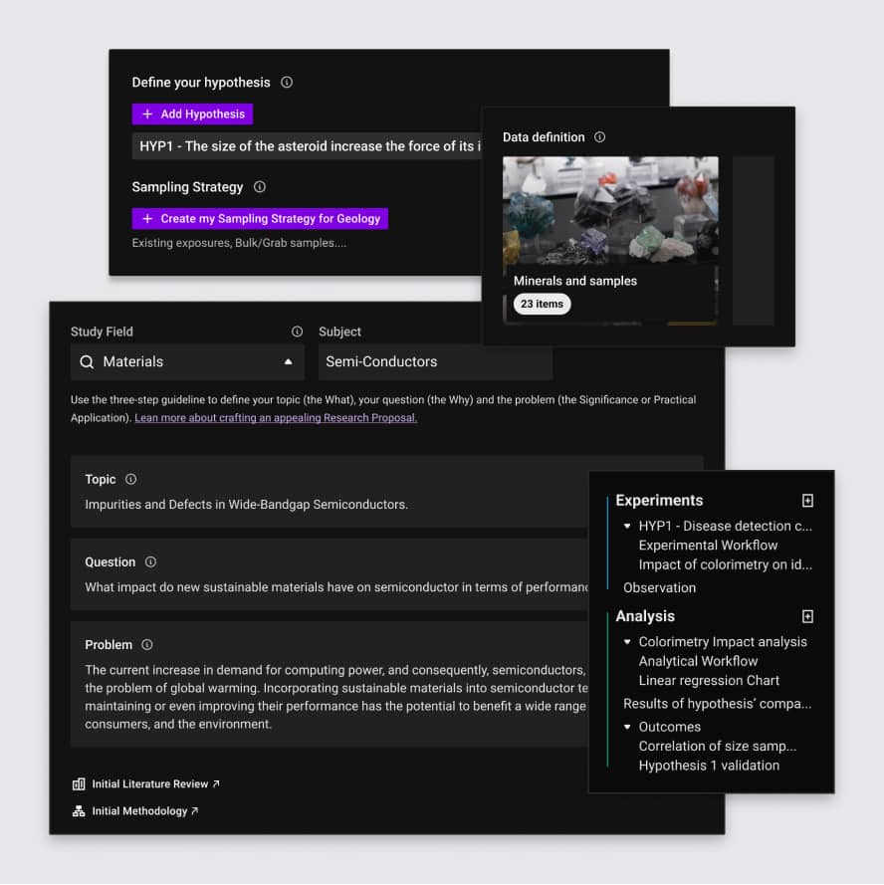This screenshot has height=885, width=884.
Task: Click the Semi-Conductors subject field
Action: [435, 362]
